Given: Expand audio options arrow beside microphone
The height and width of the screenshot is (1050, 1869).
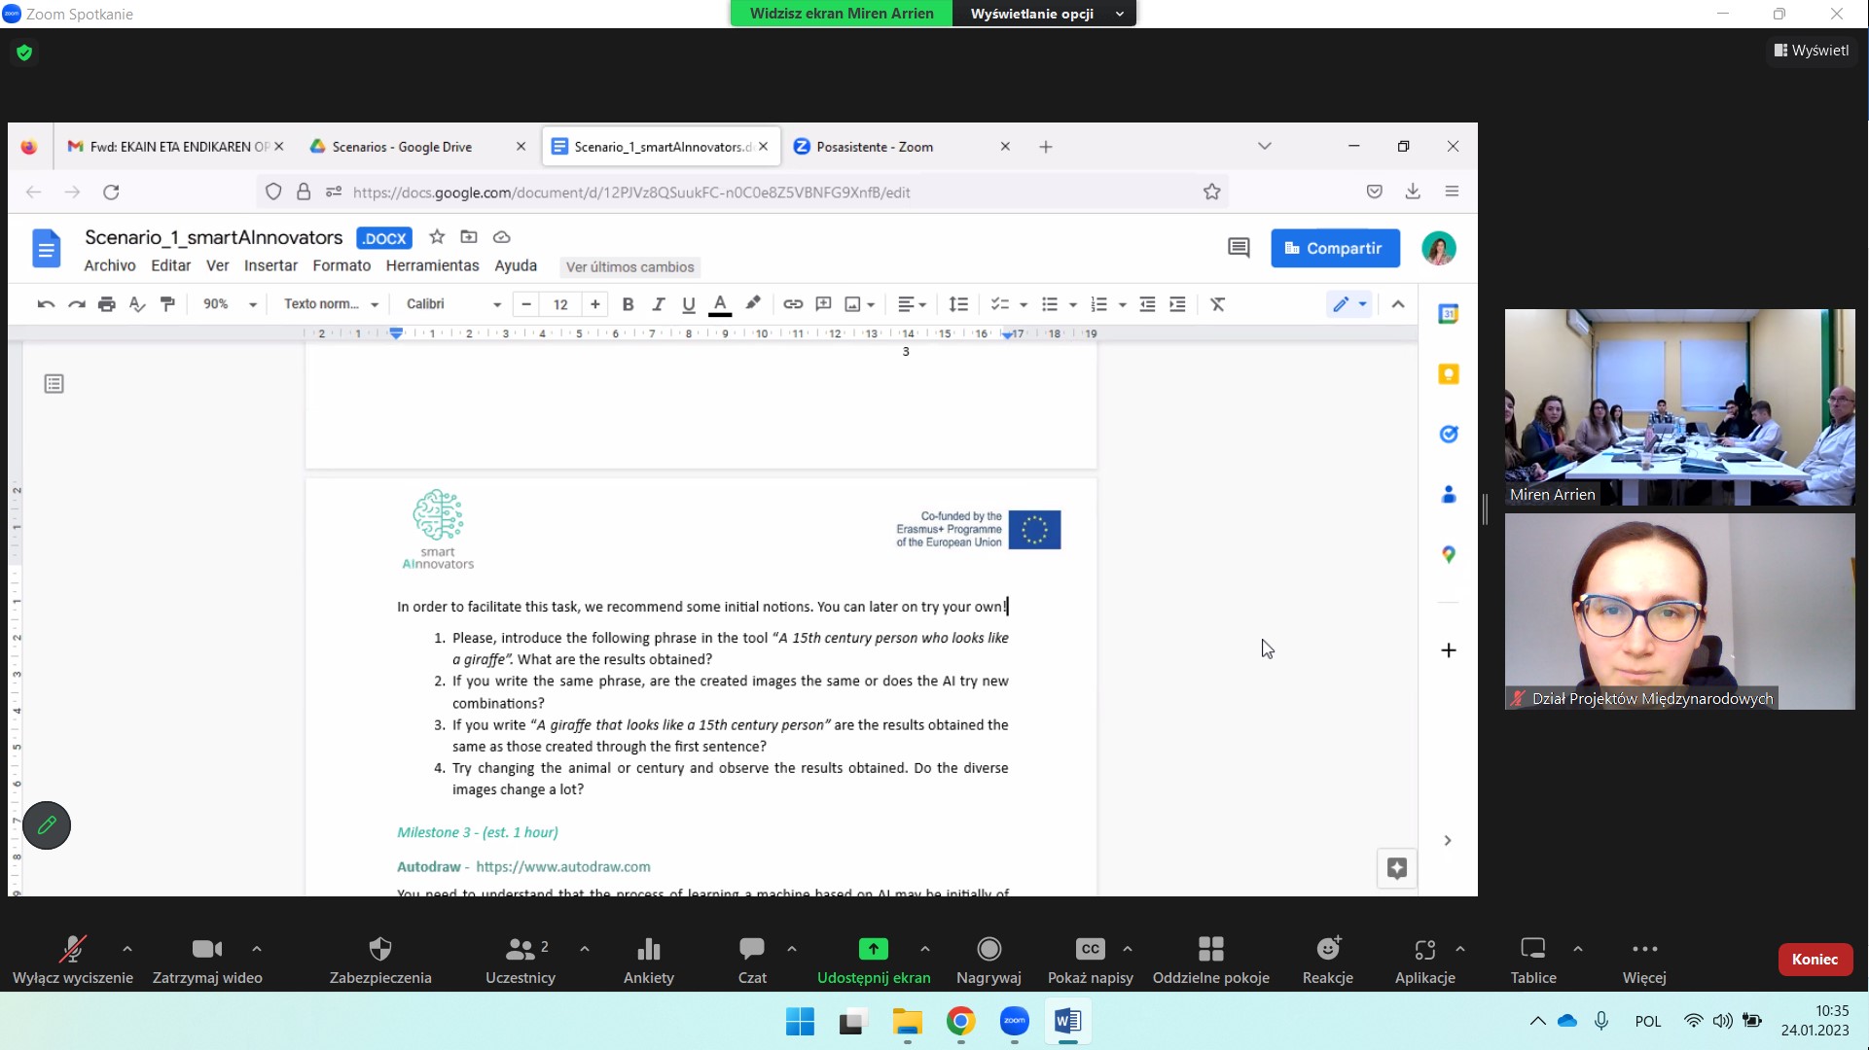Looking at the screenshot, I should point(127,949).
